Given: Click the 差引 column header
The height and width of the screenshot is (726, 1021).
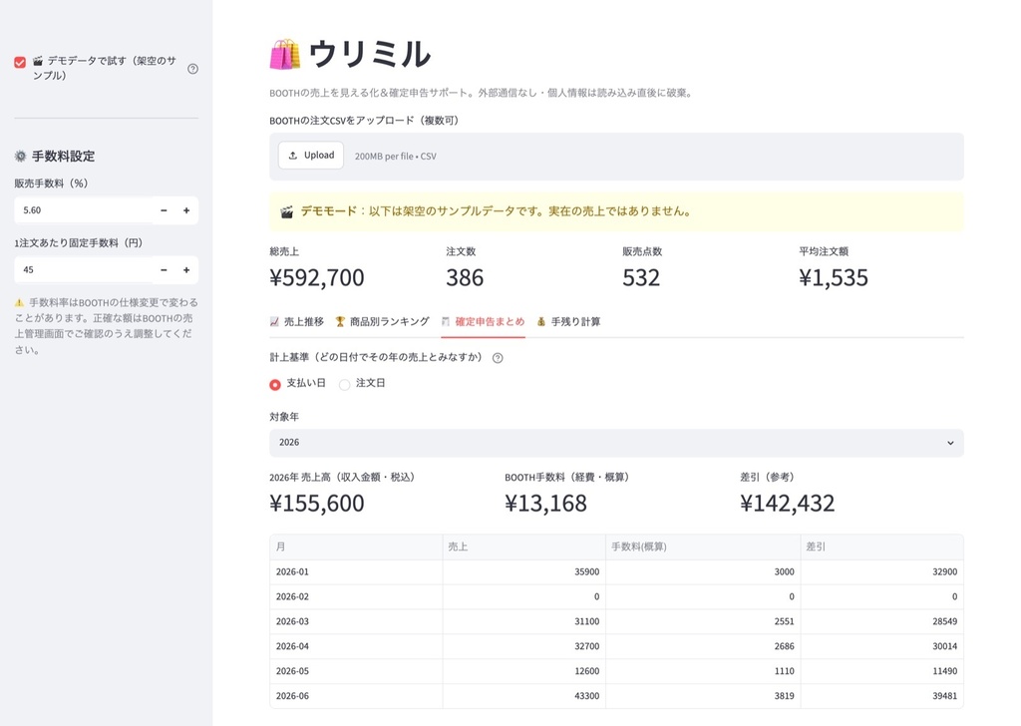Looking at the screenshot, I should tap(881, 546).
